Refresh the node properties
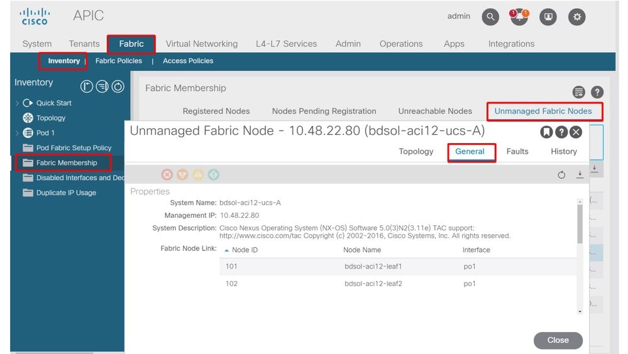The width and height of the screenshot is (628, 354). pyautogui.click(x=561, y=174)
